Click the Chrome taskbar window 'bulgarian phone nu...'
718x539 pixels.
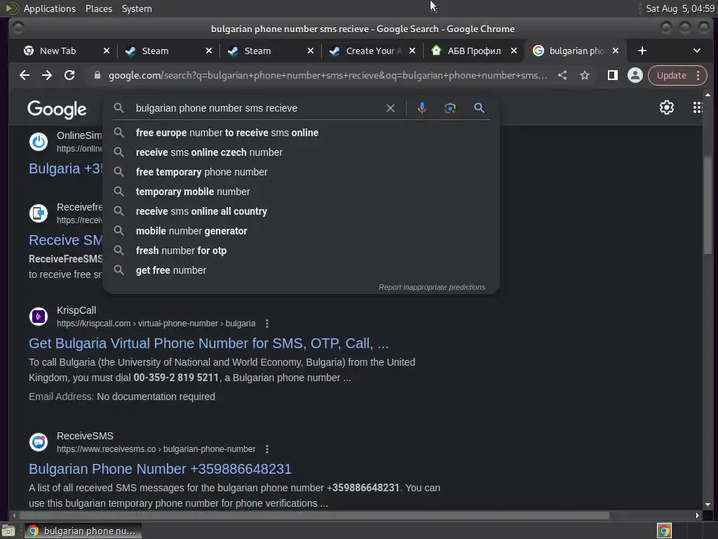click(83, 531)
